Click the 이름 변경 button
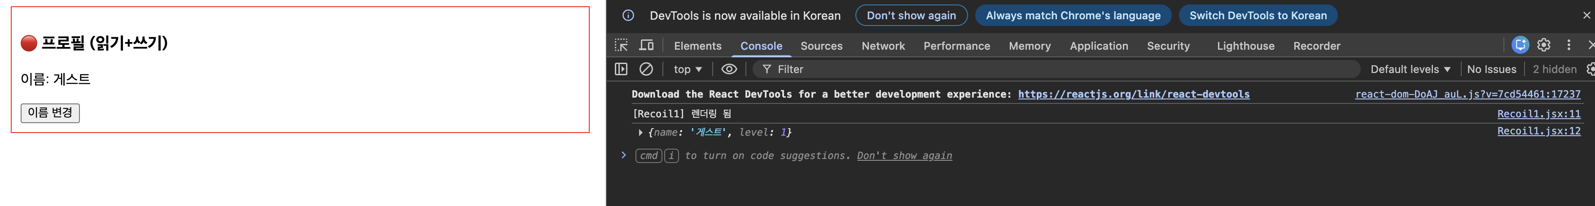 tap(50, 112)
